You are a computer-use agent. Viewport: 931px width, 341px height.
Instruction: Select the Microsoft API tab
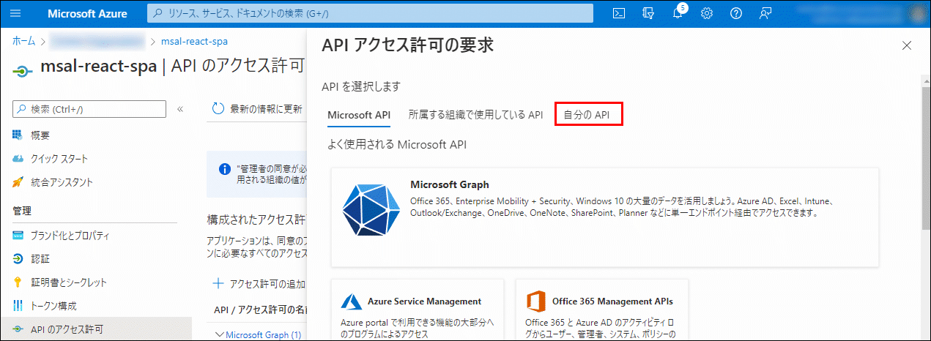click(x=359, y=115)
